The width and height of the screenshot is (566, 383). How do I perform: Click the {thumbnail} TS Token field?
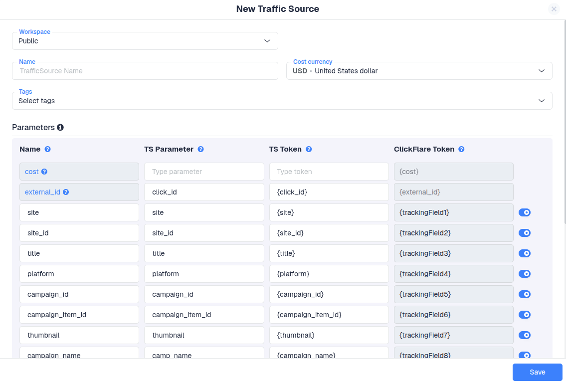(329, 335)
